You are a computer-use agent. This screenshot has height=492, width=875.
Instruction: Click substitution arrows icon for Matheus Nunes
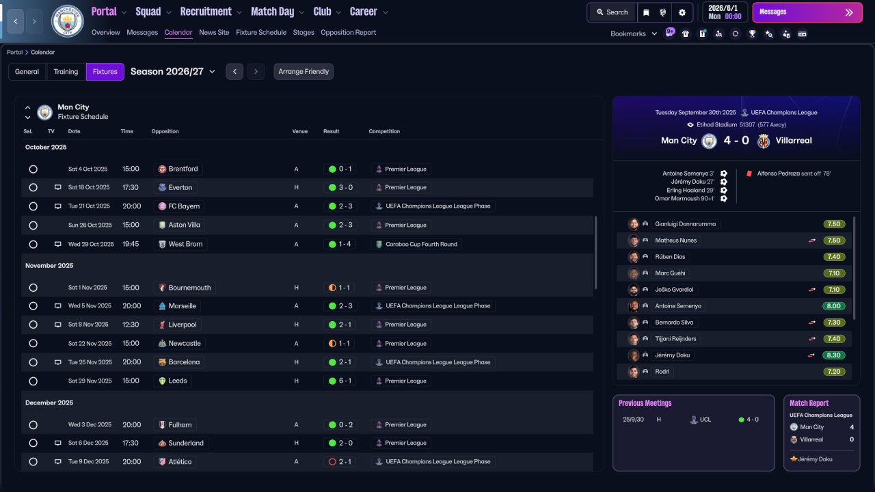point(812,241)
